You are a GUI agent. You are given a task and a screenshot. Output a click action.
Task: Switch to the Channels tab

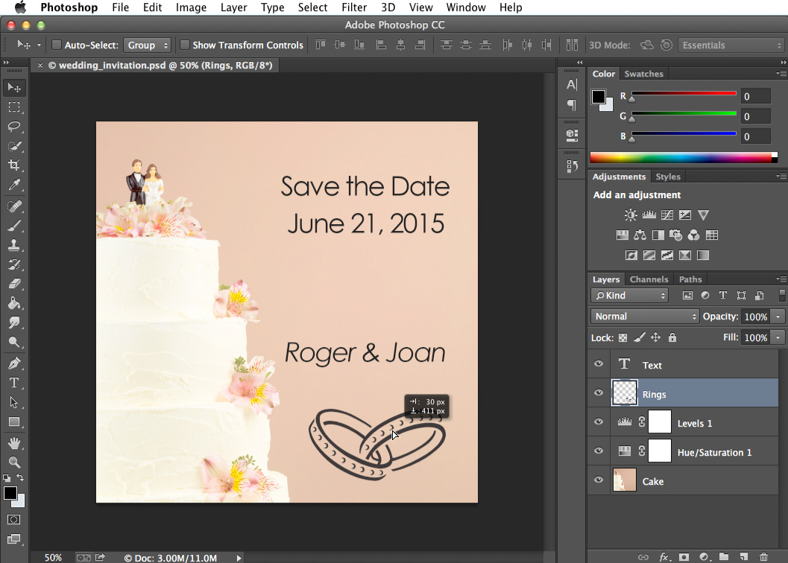pos(649,279)
